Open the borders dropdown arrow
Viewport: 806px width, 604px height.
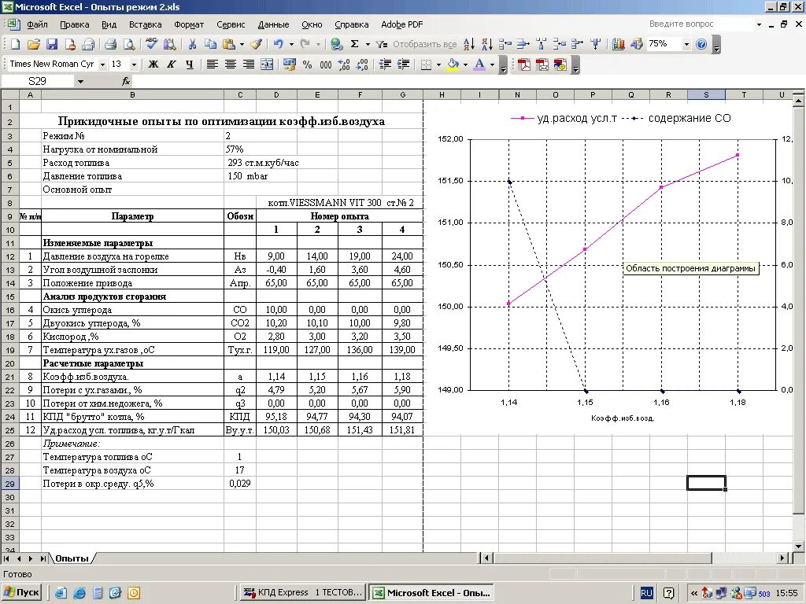438,64
